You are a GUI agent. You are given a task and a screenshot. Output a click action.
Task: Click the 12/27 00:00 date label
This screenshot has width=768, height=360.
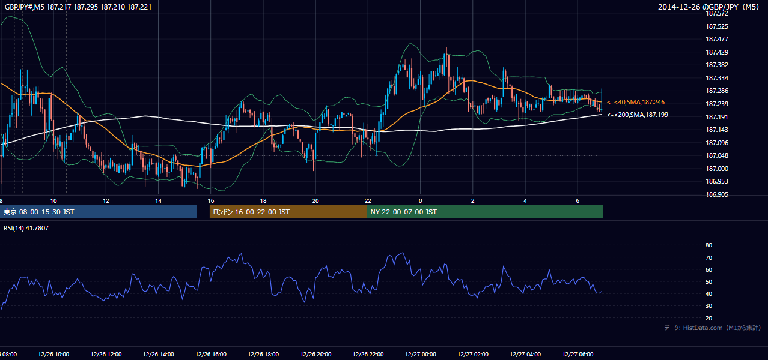click(420, 355)
